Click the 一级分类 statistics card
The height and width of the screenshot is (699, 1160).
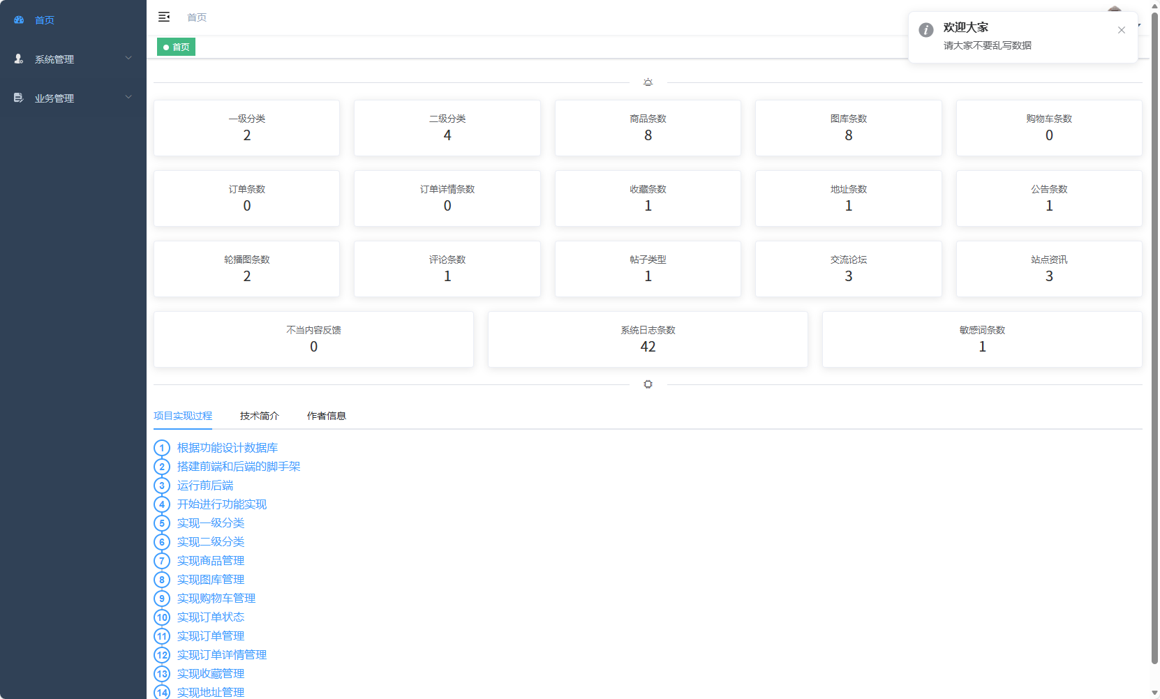(247, 128)
